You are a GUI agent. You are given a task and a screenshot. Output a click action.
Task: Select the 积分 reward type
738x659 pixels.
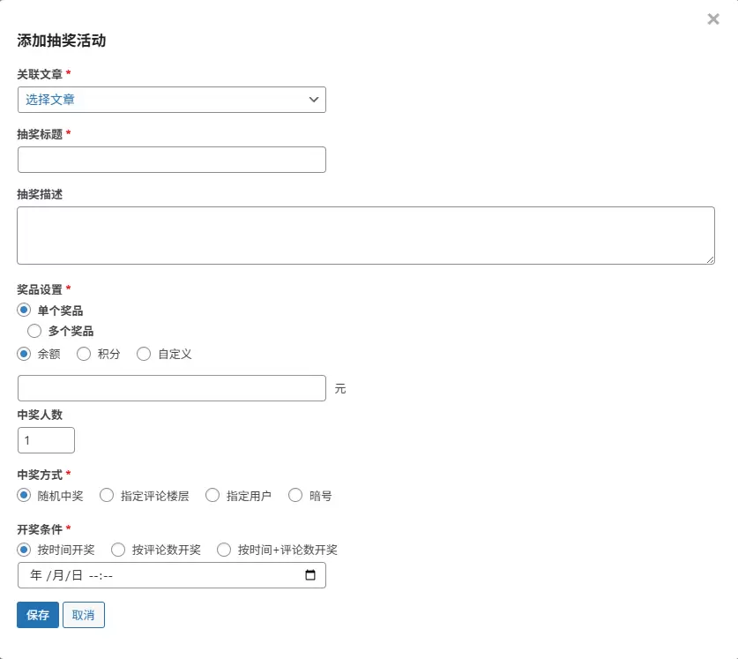[84, 354]
